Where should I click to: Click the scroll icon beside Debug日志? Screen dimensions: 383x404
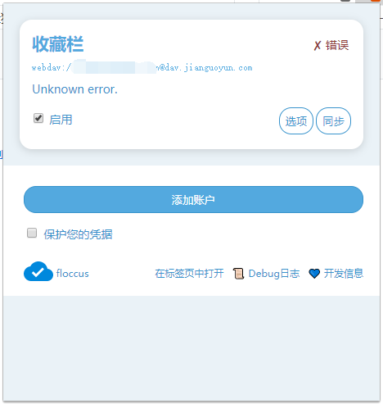[x=238, y=274]
